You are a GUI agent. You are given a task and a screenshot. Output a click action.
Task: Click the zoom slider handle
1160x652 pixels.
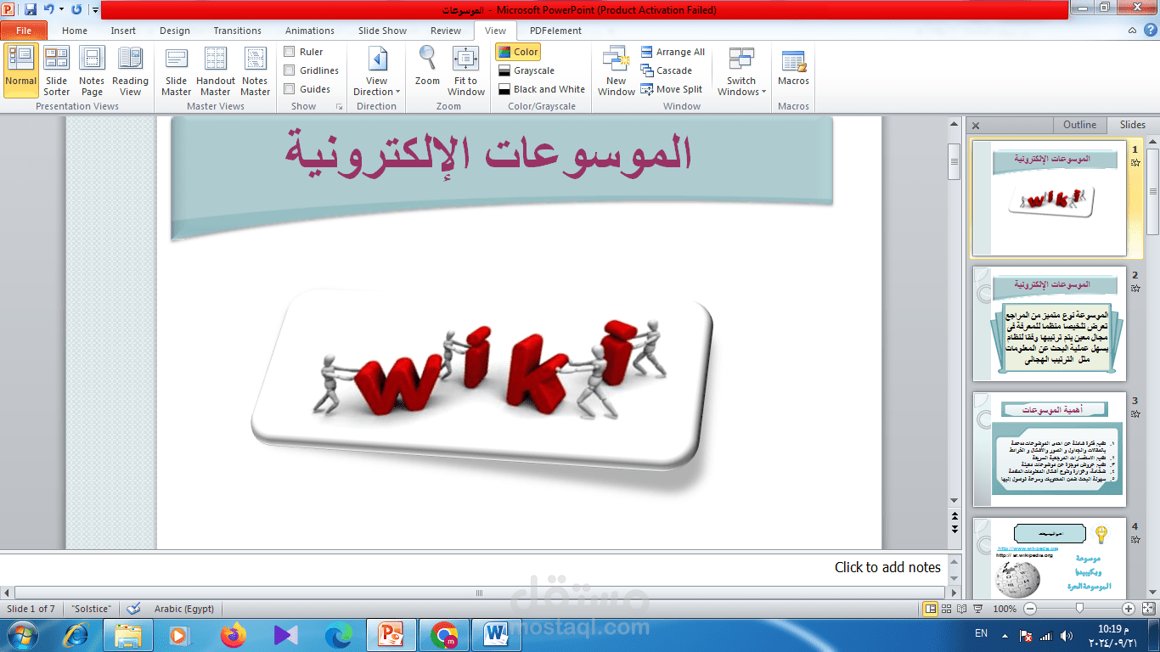[1079, 609]
